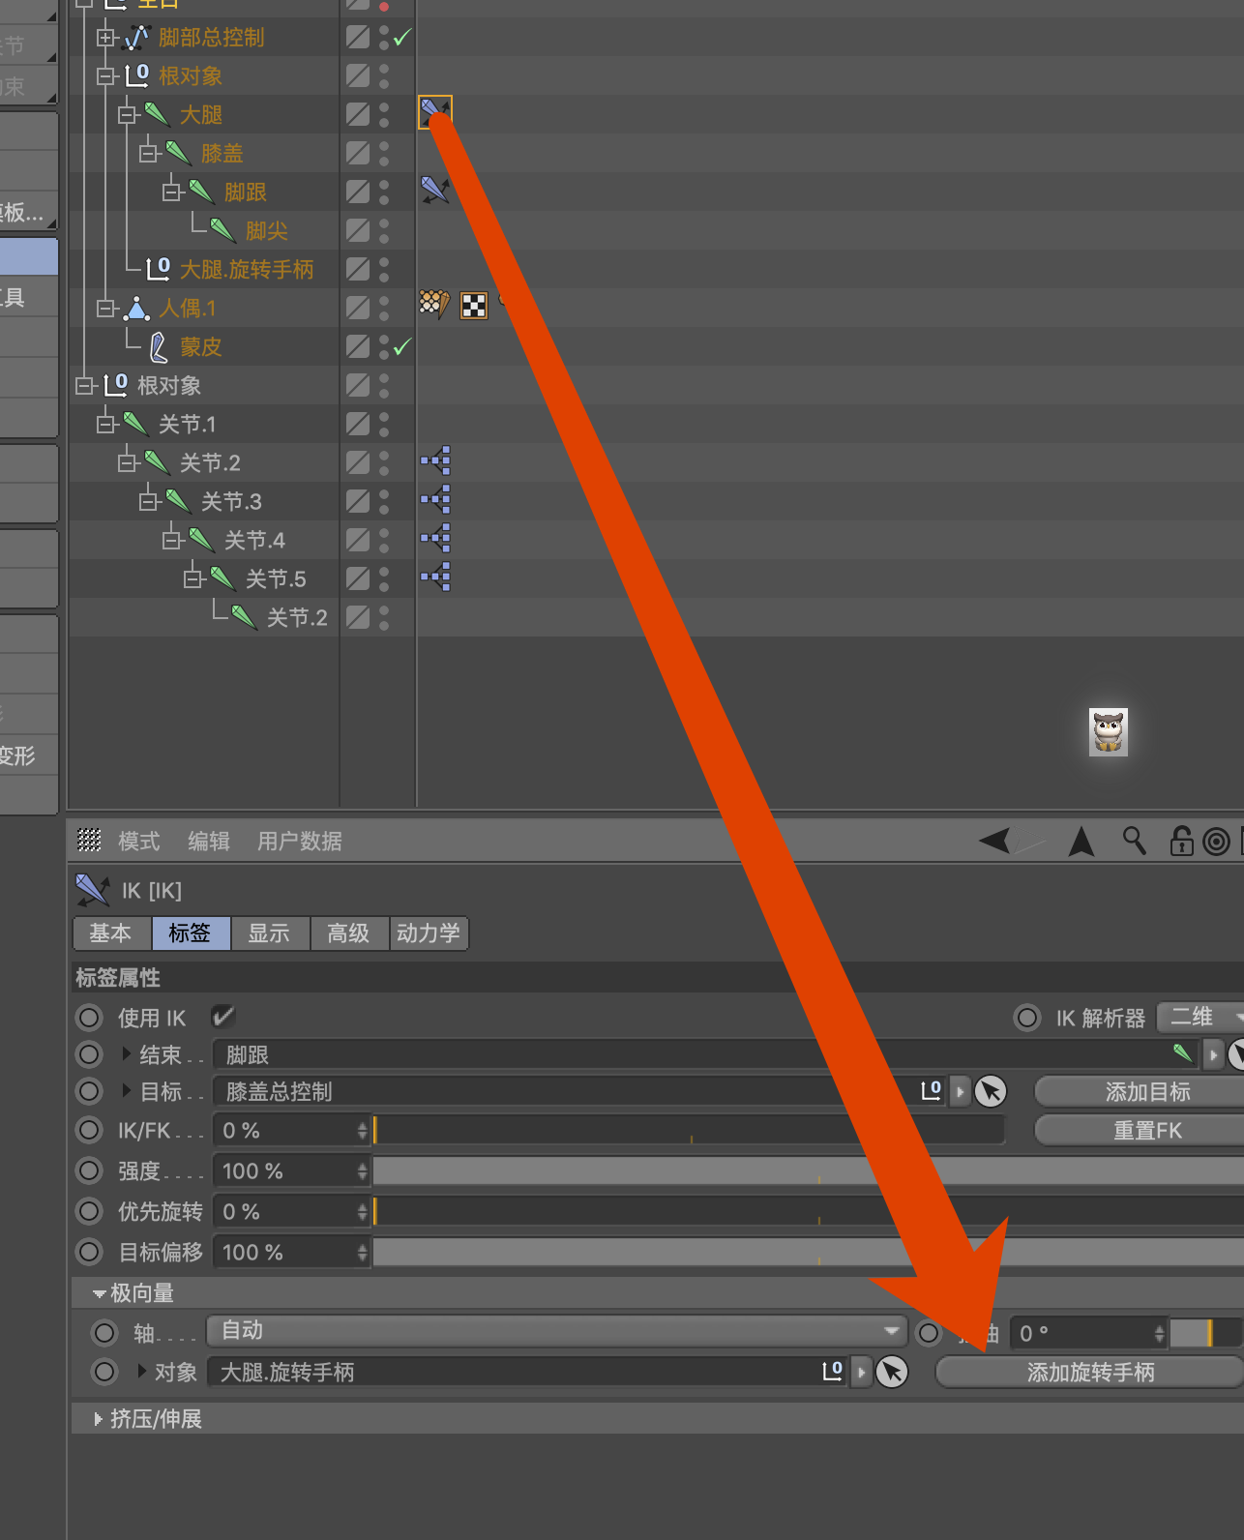Click the 添加旋转手柄 button
1244x1540 pixels.
tap(1089, 1372)
